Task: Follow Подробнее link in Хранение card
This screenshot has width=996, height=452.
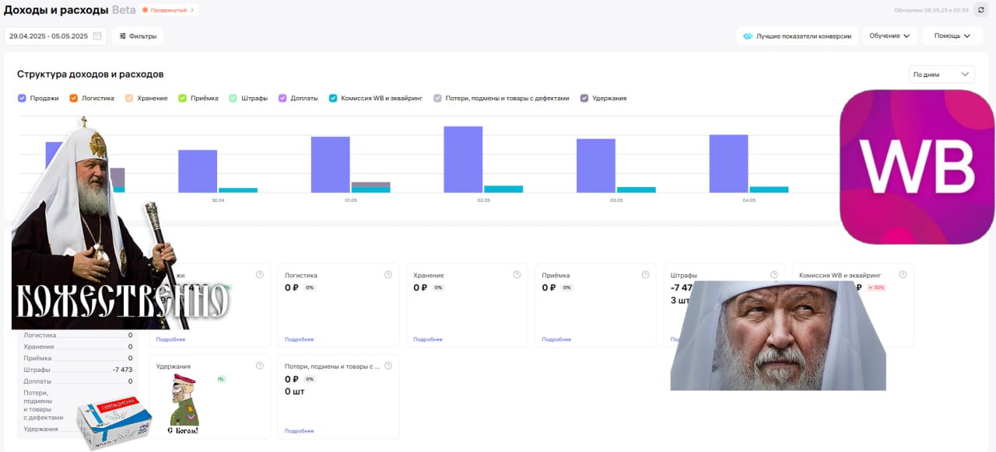Action: 427,339
